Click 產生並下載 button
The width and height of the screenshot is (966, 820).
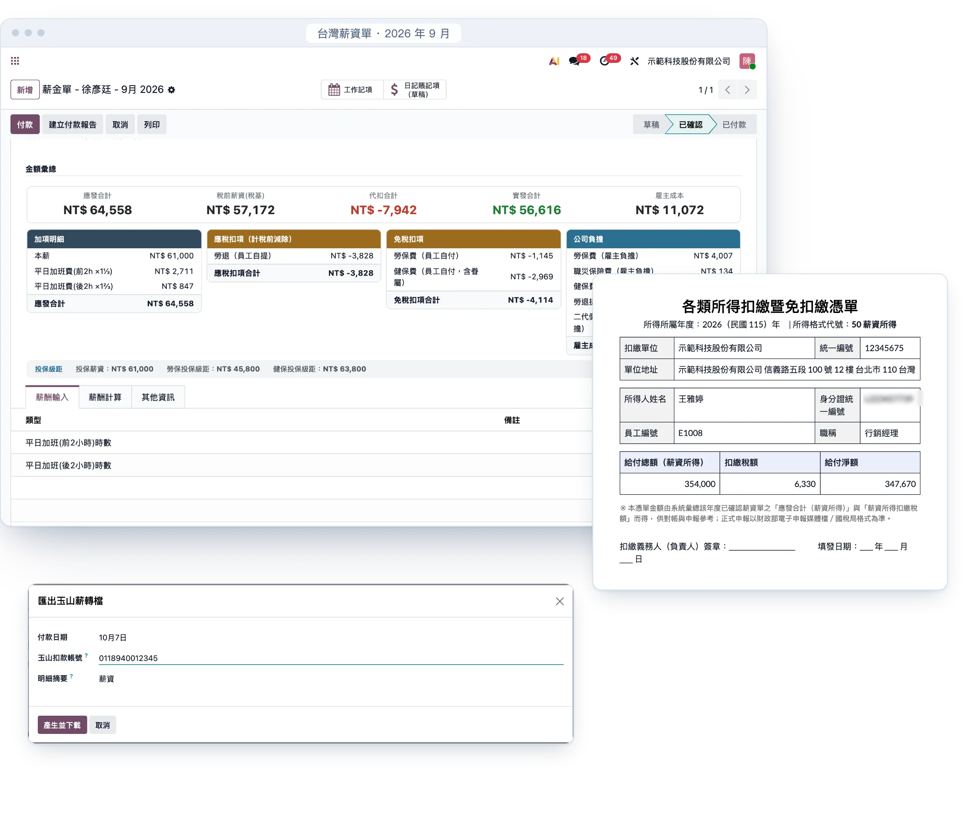62,725
